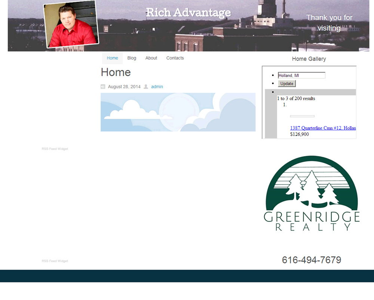Focus the Holland, MI location field
The height and width of the screenshot is (300, 374).
tap(301, 75)
